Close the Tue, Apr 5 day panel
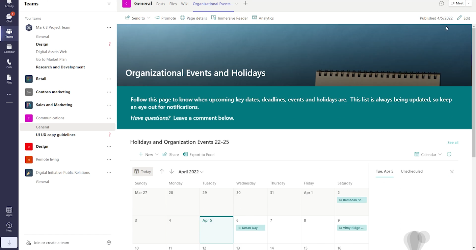The image size is (476, 250). (x=452, y=172)
